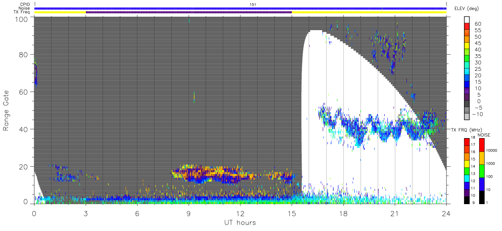Image resolution: width=502 pixels, height=231 pixels.
Task: Pick the blue NOISE swatch between 10 and 100
Action: (x=482, y=184)
